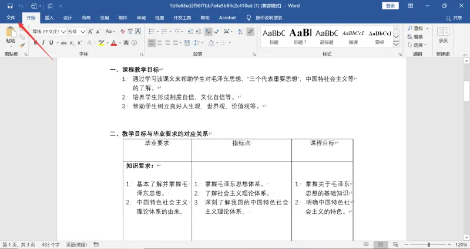
Task: Click the character shading icon
Action: [x=126, y=43]
